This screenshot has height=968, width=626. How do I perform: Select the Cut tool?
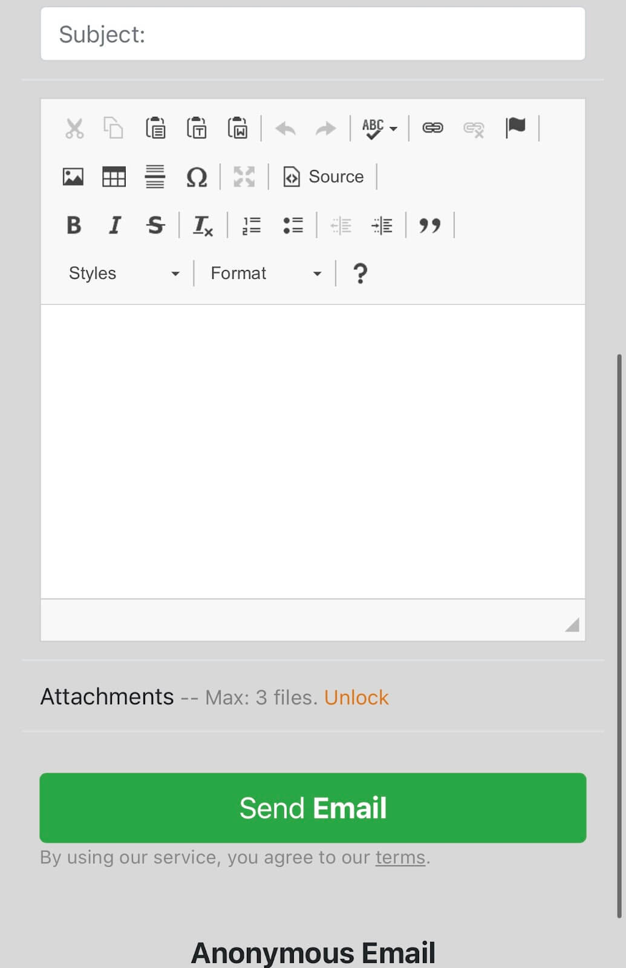tap(74, 128)
